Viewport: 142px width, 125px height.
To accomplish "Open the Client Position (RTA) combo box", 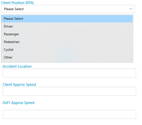I will tap(68, 9).
